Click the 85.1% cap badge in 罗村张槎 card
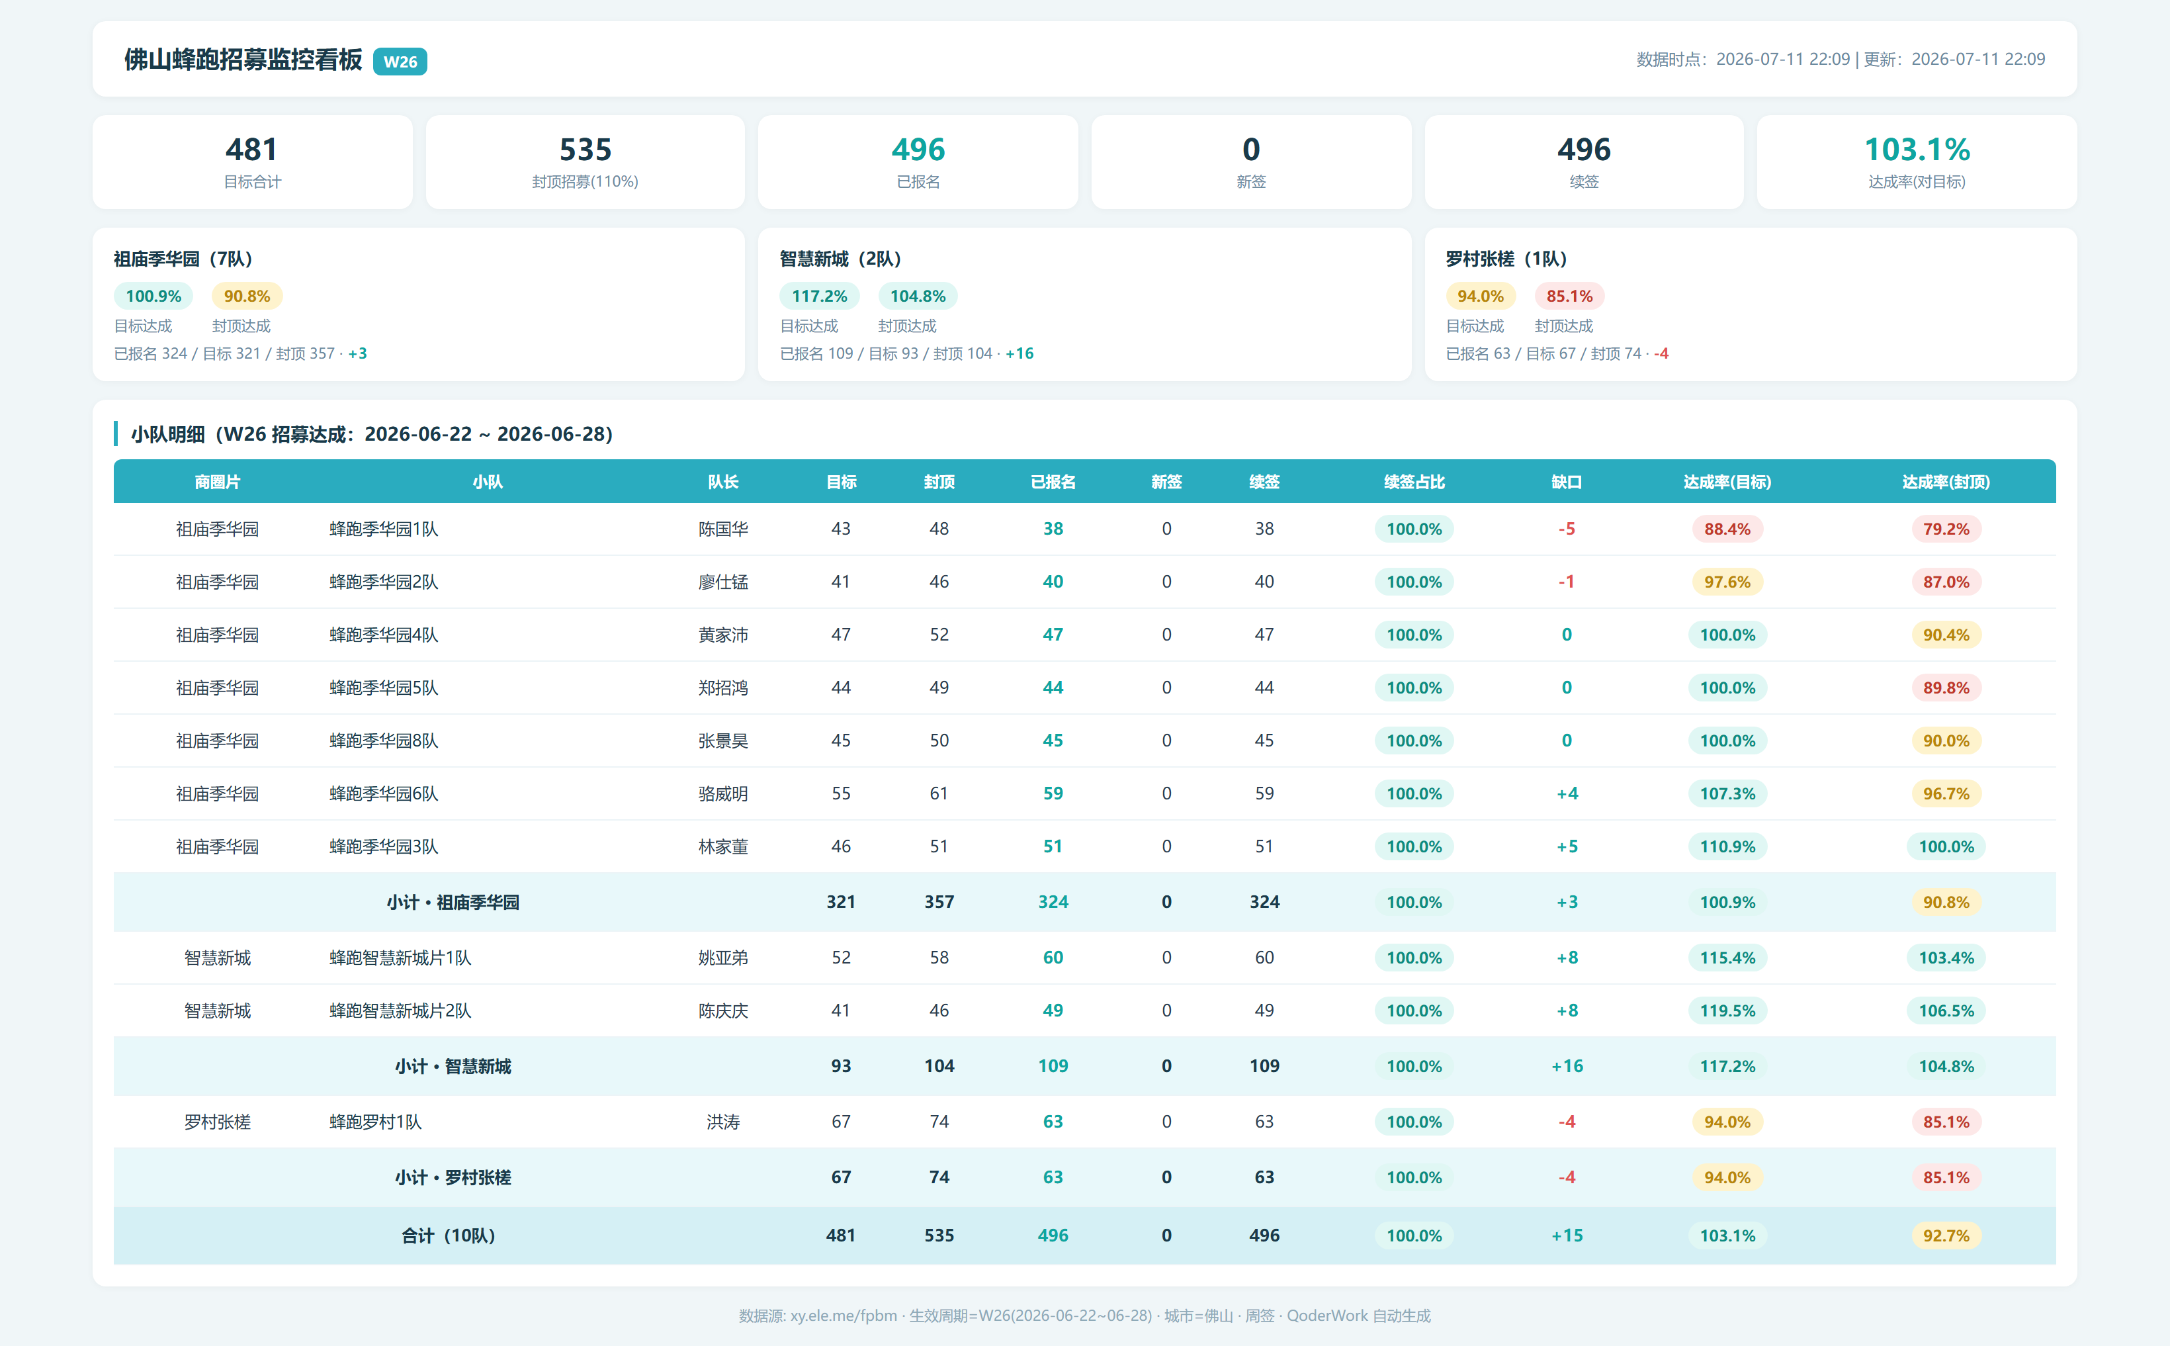This screenshot has width=2170, height=1346. [x=1569, y=296]
